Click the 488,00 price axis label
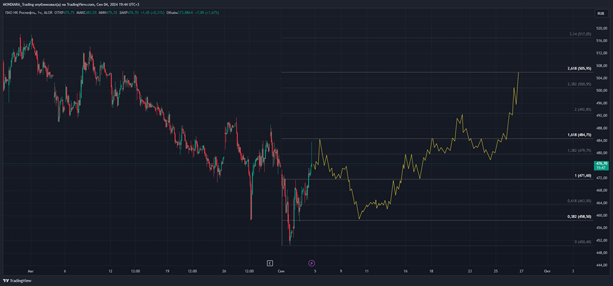 pos(601,128)
